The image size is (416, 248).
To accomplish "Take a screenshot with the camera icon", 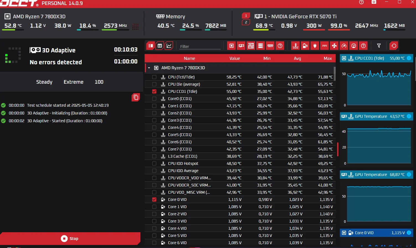I will pos(374,2).
